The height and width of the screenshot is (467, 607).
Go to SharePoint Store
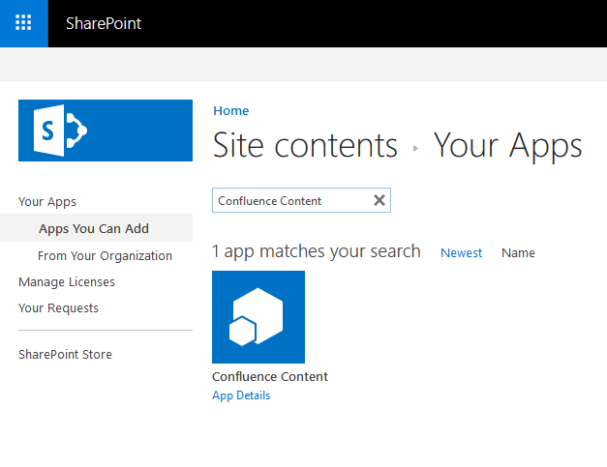[65, 354]
